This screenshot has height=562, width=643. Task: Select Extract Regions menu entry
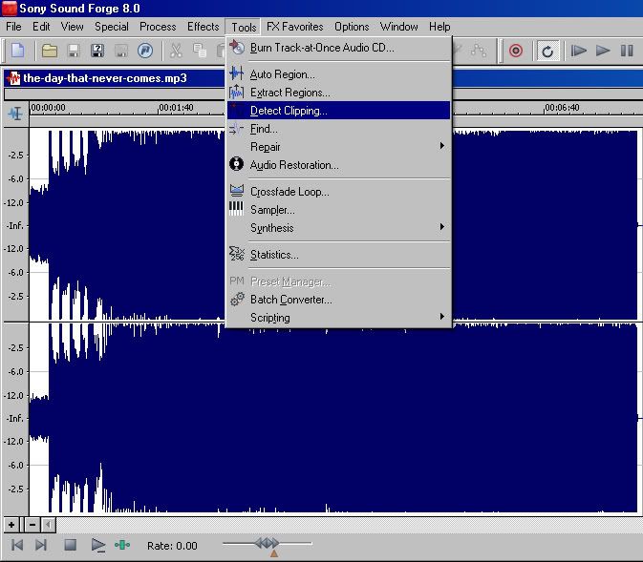pos(339,93)
